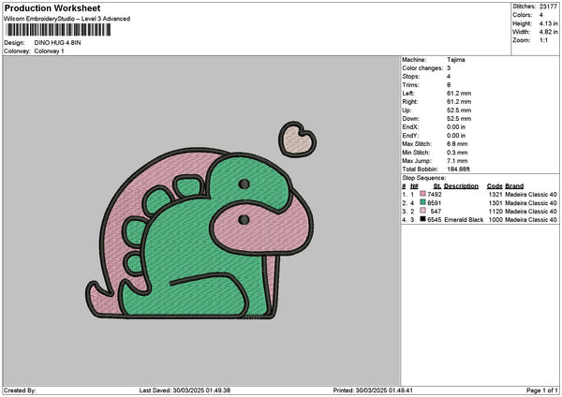Click the pink color swatch for thread 7492
This screenshot has height=397, width=562.
pos(423,194)
